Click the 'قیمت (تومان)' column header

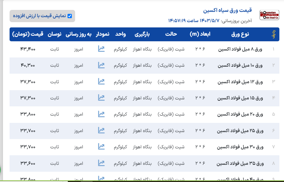(x=28, y=34)
